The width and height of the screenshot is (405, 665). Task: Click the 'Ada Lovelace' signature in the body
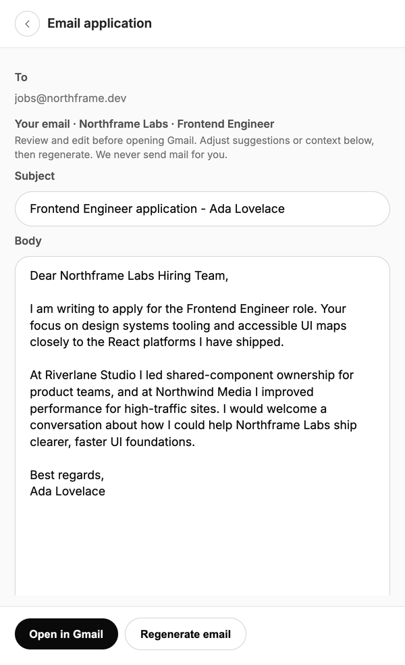[67, 491]
